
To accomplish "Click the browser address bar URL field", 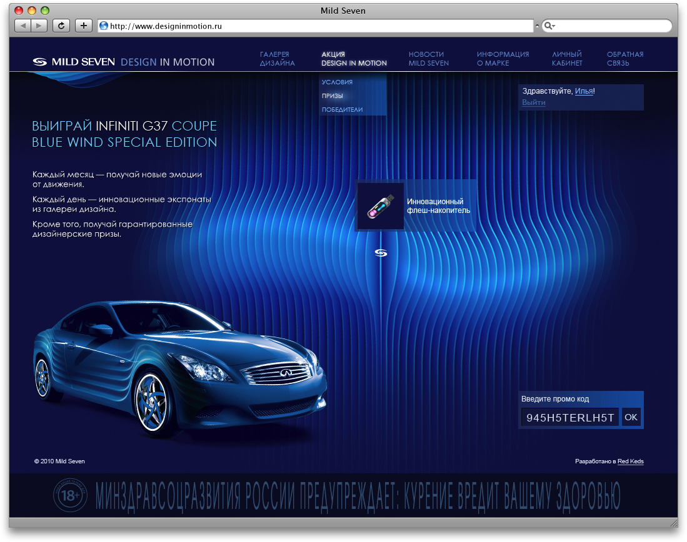I will click(x=316, y=26).
